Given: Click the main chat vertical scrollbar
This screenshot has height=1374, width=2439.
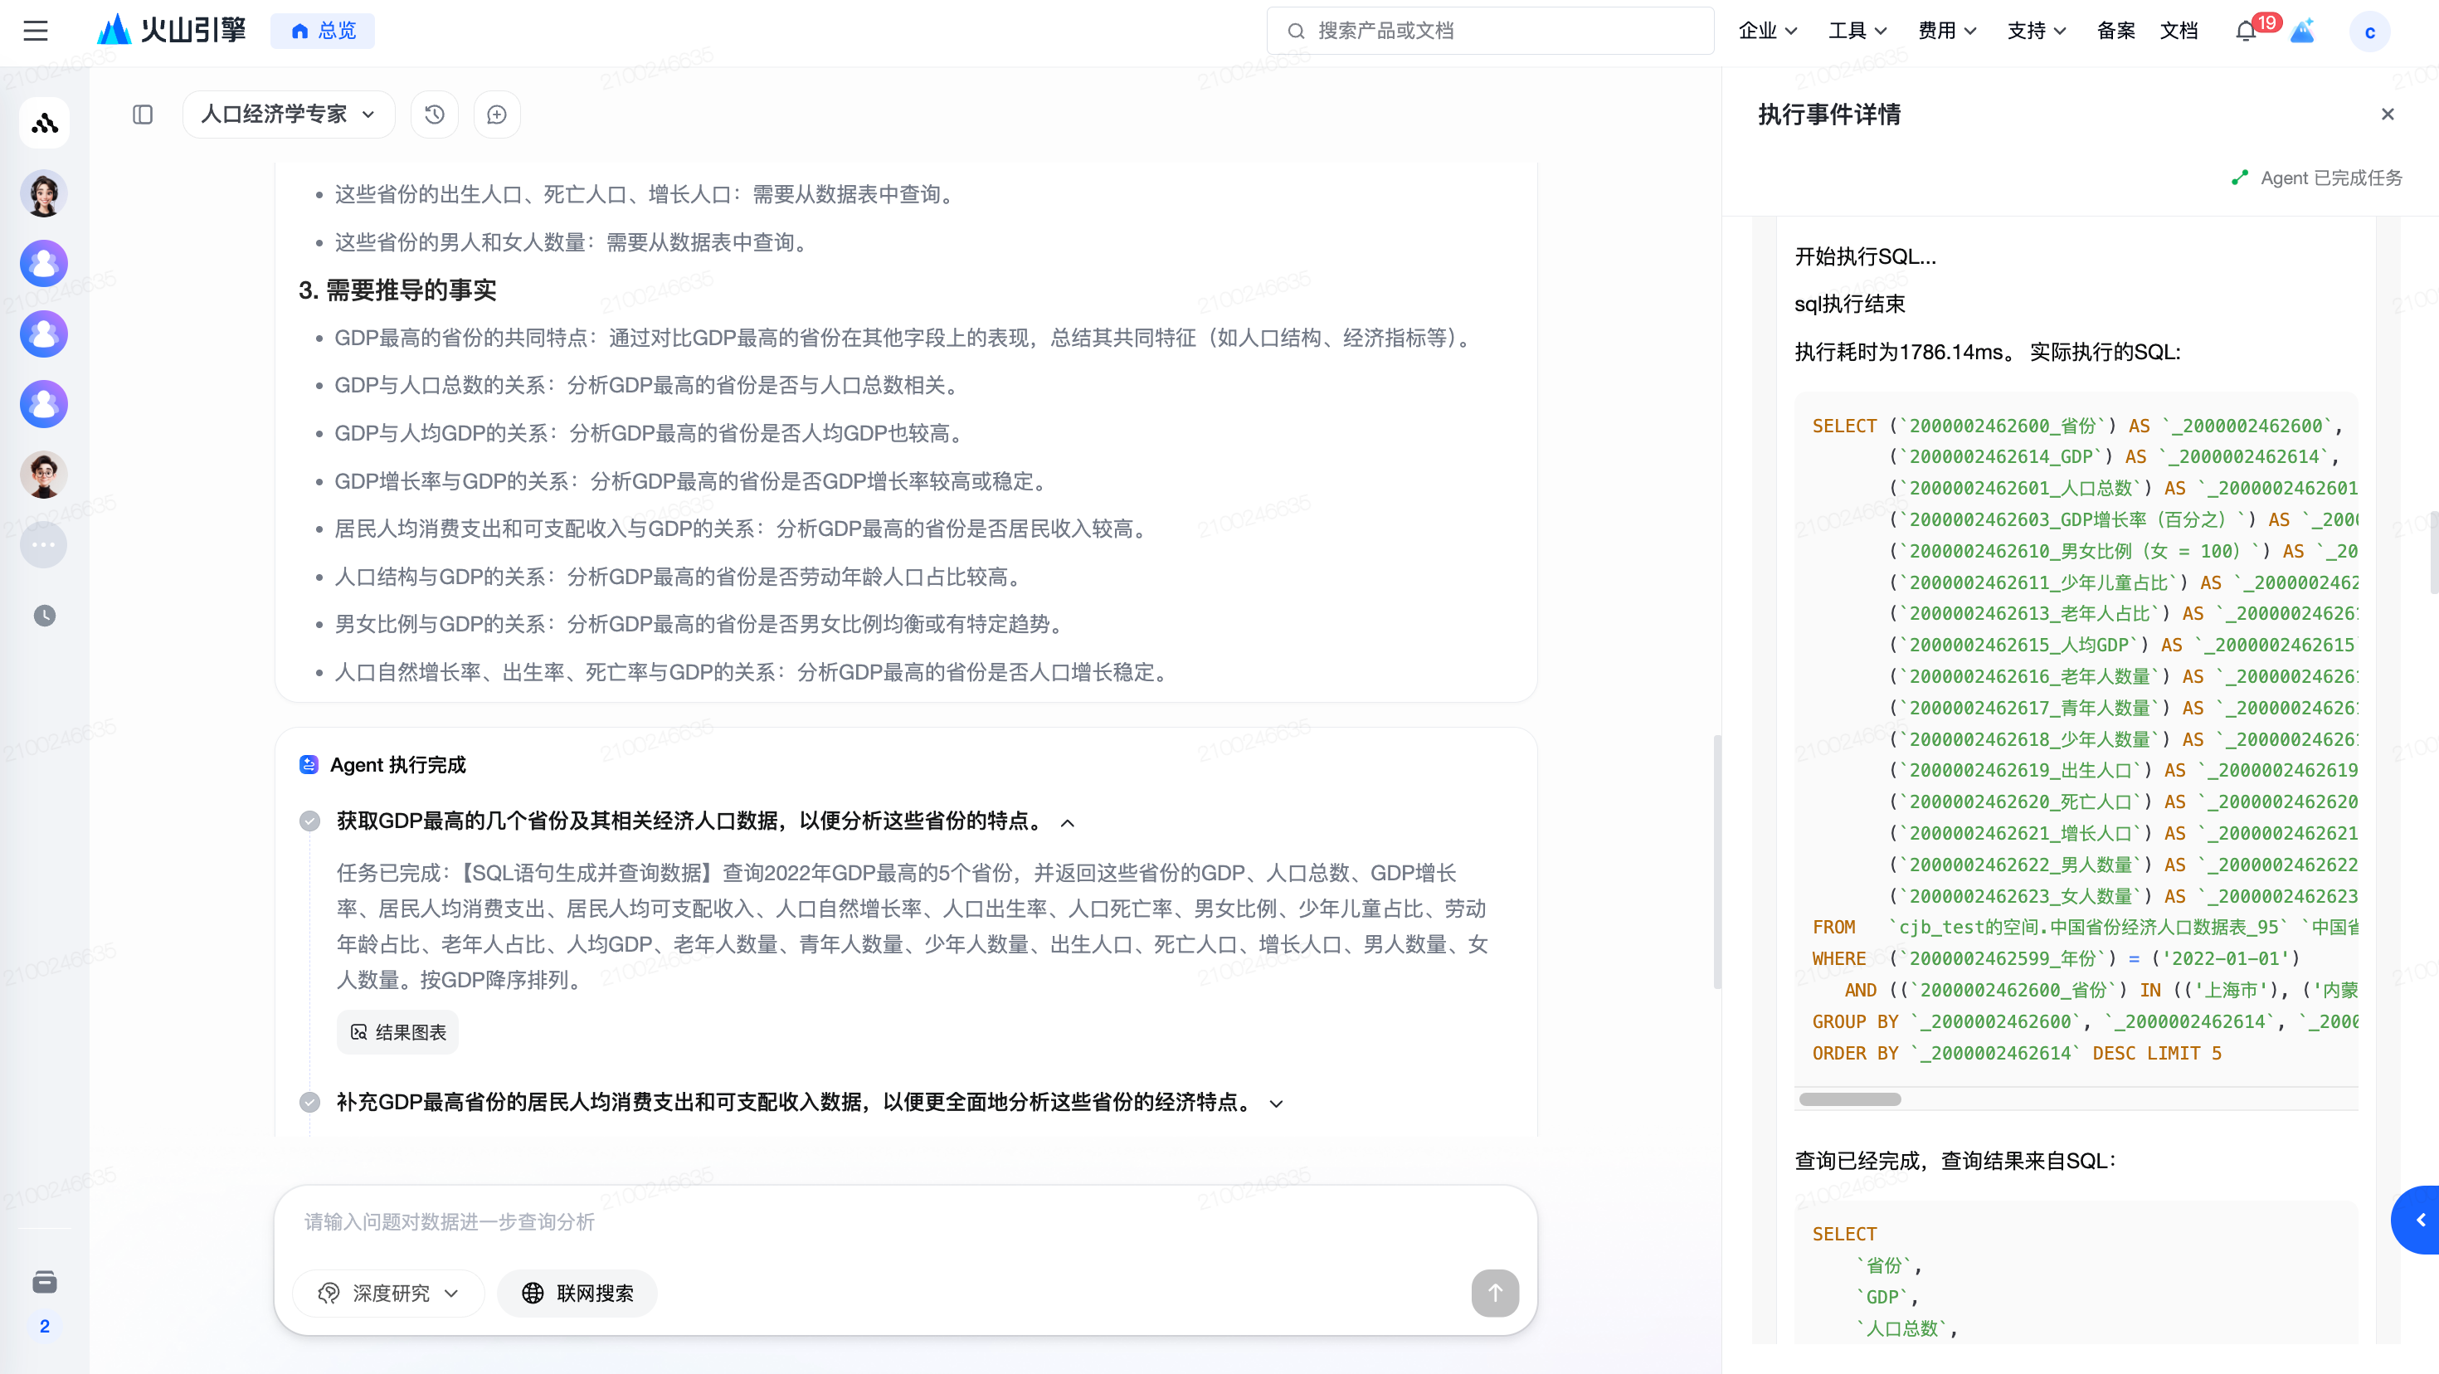Looking at the screenshot, I should pos(1716,862).
